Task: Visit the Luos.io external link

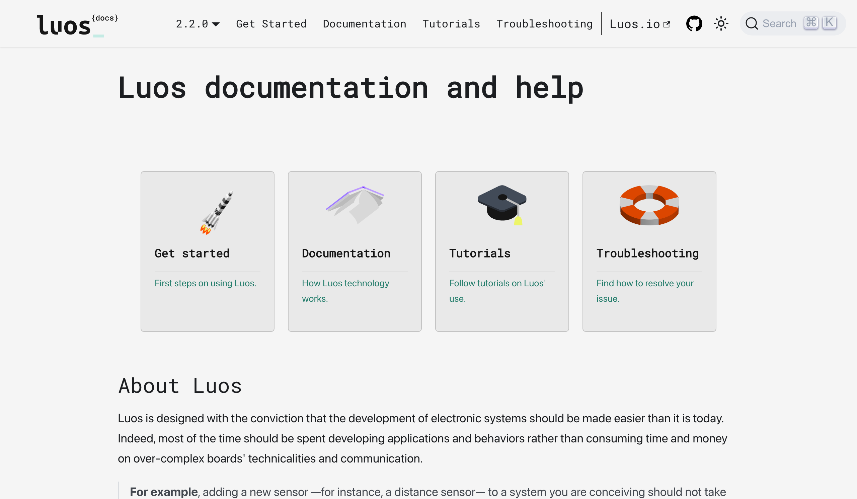Action: 640,24
